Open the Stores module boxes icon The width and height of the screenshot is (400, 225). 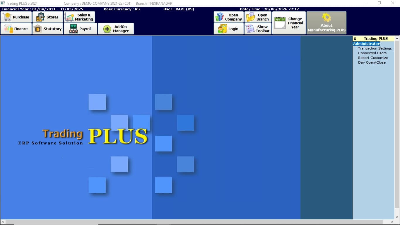pos(40,17)
